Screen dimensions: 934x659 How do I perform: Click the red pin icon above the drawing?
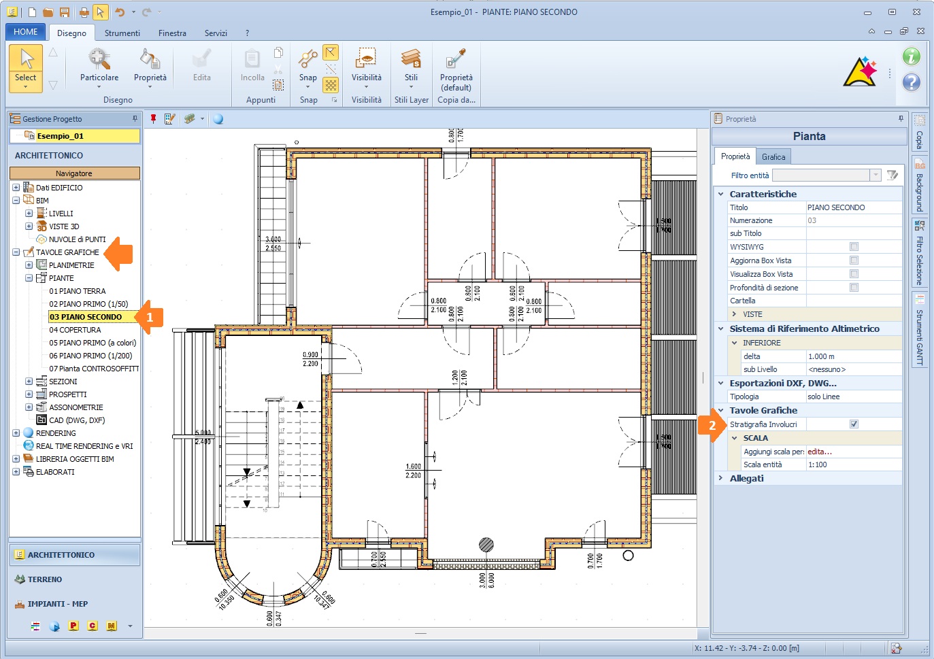tap(154, 119)
